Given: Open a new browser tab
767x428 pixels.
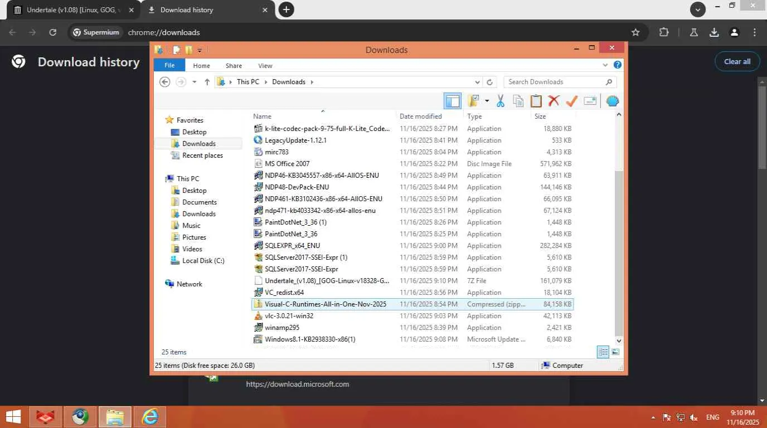Looking at the screenshot, I should coord(286,9).
